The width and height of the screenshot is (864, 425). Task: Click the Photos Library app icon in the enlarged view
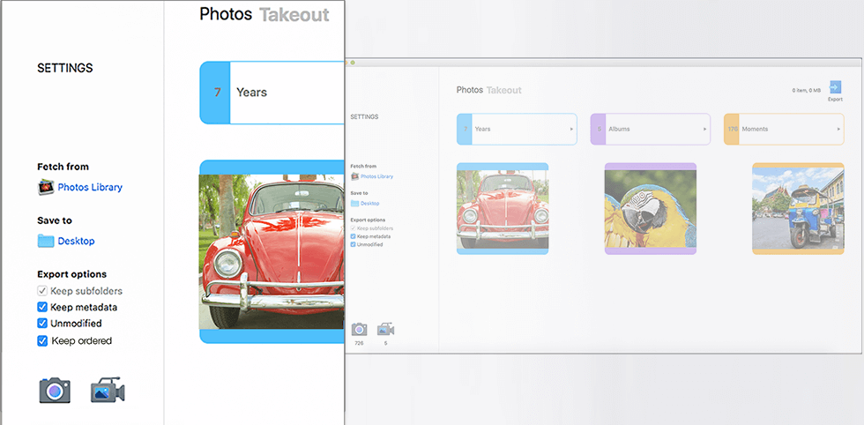pos(46,188)
